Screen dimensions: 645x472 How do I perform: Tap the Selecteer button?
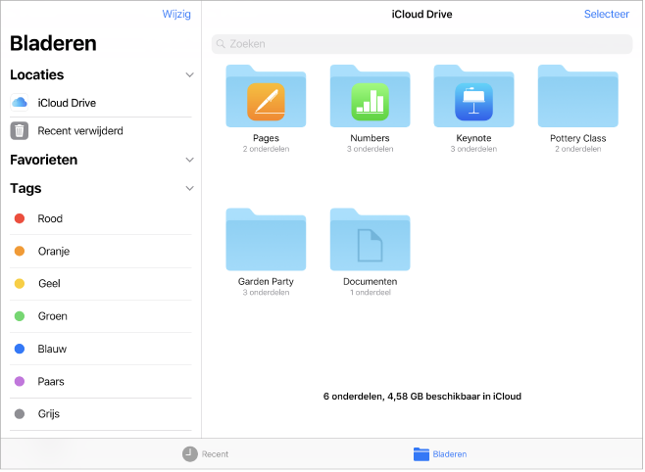(607, 14)
